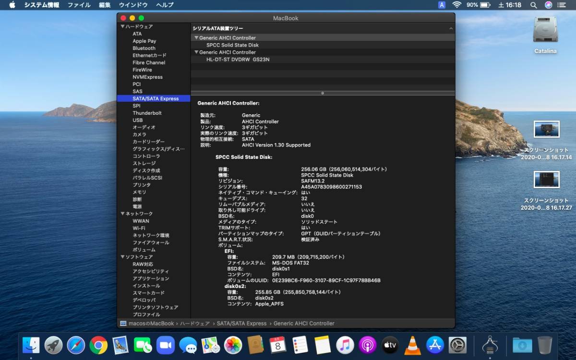
Task: Open the Apple menu
Action: (x=12, y=5)
